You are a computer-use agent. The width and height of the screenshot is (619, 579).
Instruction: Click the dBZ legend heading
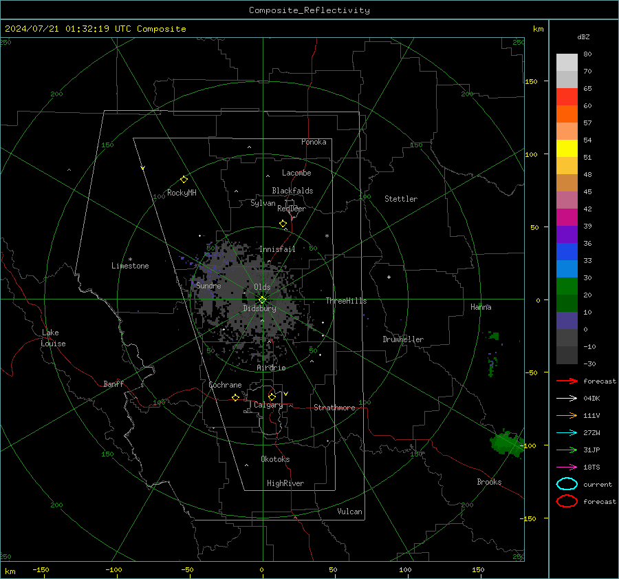(x=583, y=37)
